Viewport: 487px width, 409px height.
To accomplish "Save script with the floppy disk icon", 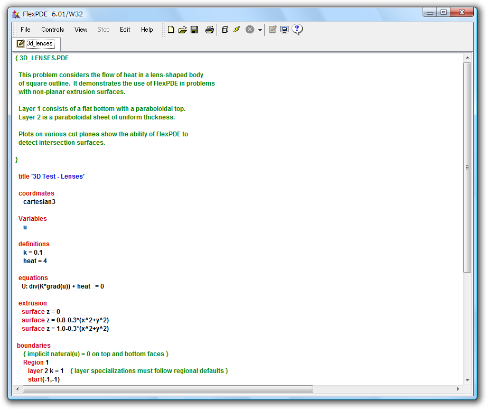I will pyautogui.click(x=194, y=30).
